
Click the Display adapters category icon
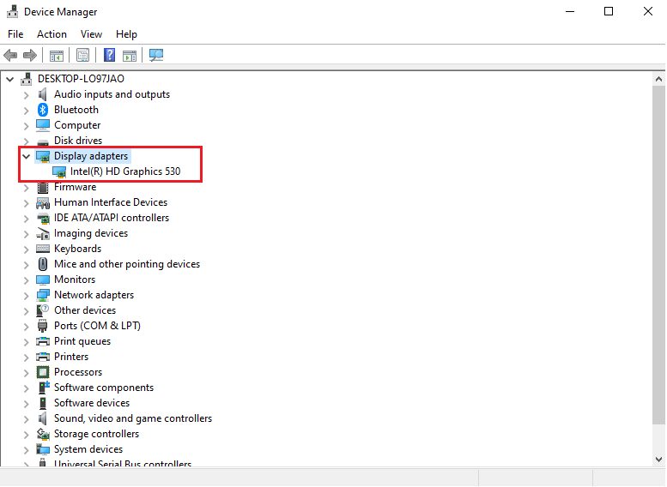click(43, 156)
